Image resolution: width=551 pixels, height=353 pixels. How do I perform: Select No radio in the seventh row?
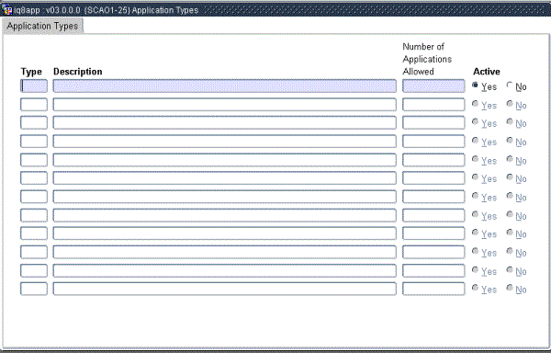[510, 196]
